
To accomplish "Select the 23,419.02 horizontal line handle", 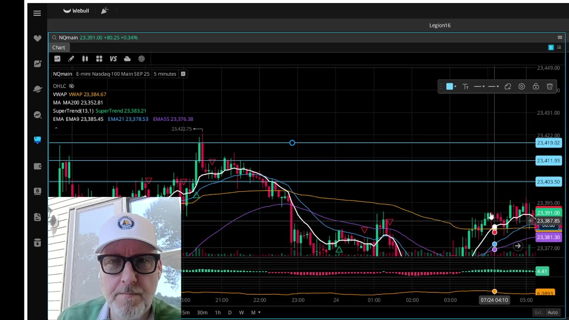I will click(x=292, y=143).
